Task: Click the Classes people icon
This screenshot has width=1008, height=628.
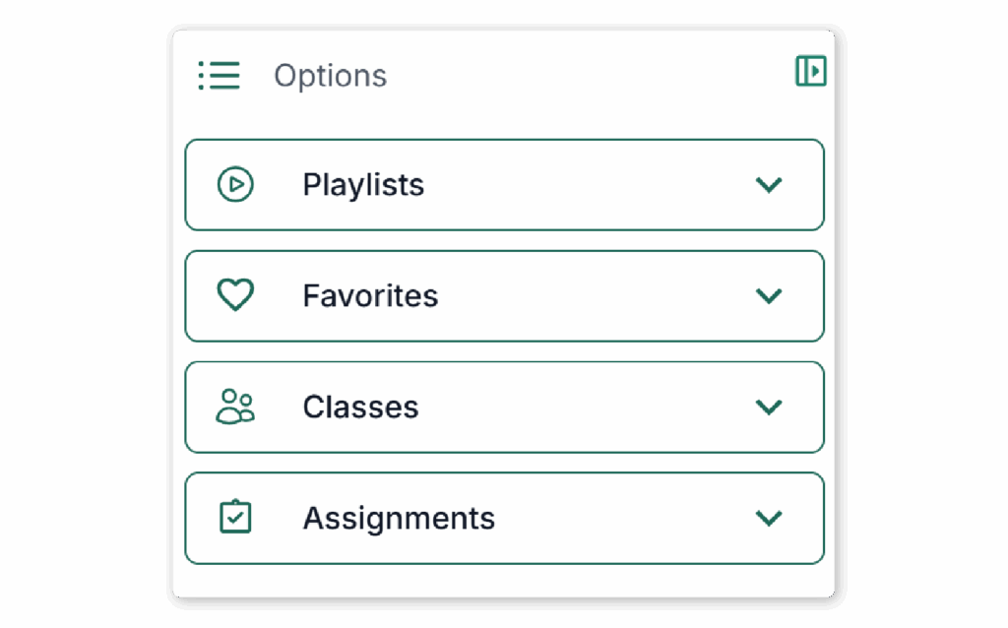Action: [235, 407]
